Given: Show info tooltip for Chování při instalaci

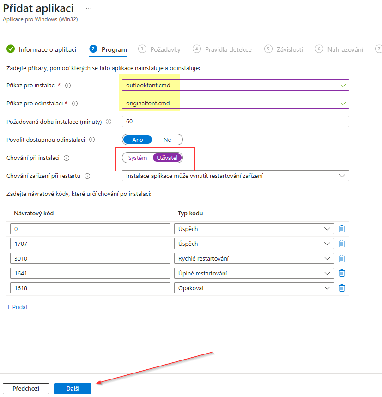Looking at the screenshot, I should tap(67, 158).
